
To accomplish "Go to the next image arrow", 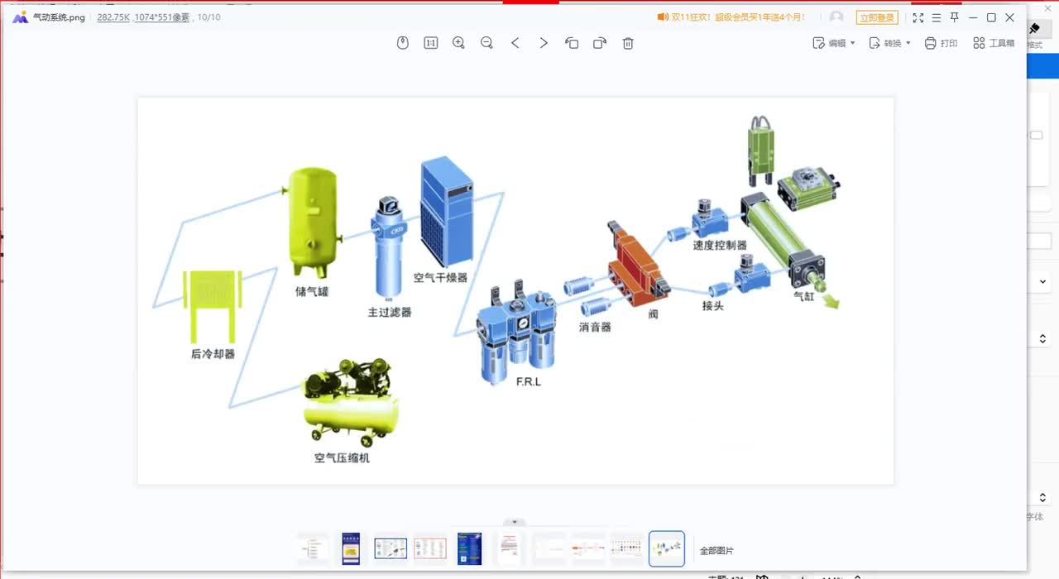I will point(544,43).
